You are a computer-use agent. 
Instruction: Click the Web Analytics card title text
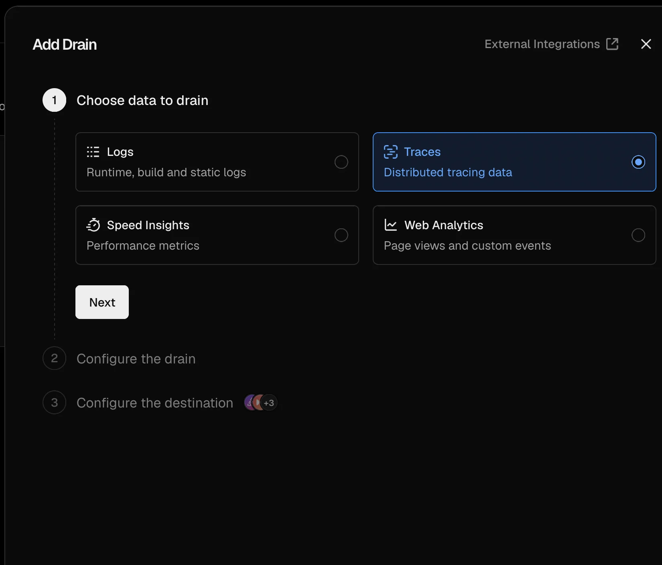pos(444,225)
